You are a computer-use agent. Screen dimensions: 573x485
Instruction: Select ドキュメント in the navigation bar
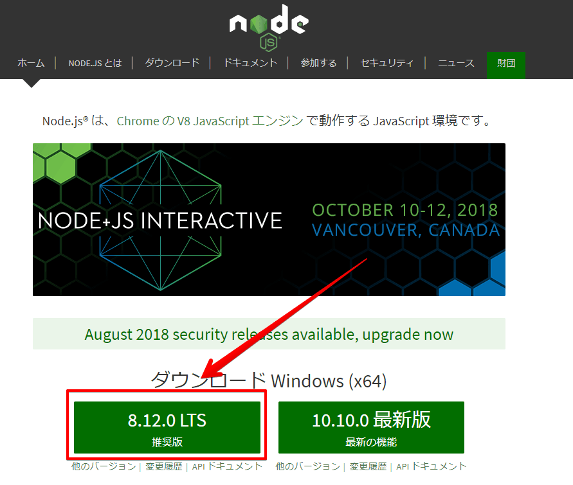click(250, 63)
